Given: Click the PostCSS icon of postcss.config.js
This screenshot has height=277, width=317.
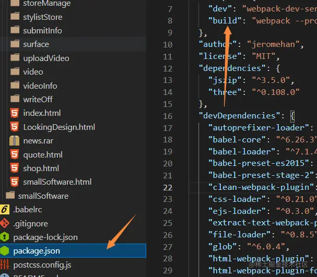Looking at the screenshot, I should coord(5,264).
